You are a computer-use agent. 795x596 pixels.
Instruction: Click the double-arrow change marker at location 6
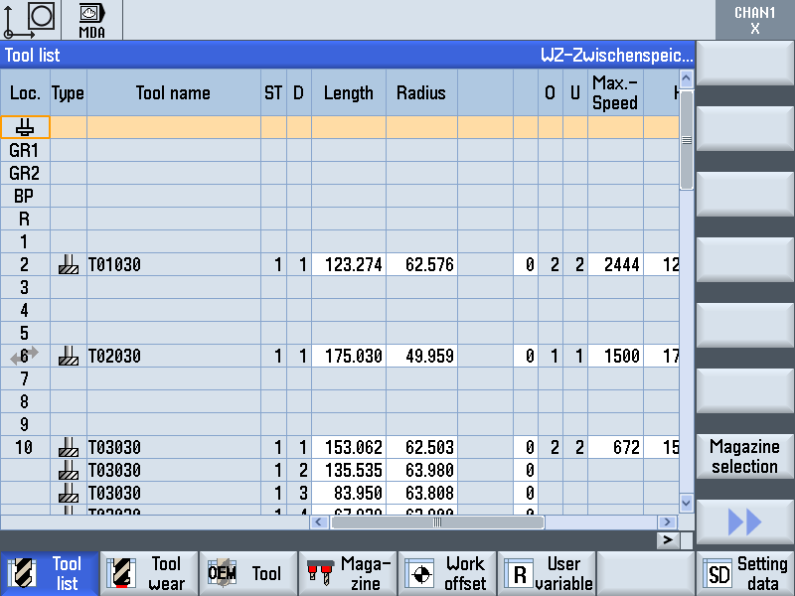point(24,355)
